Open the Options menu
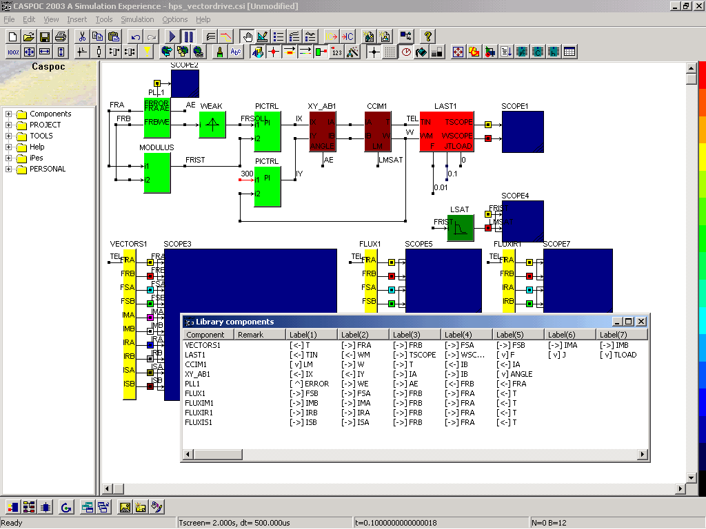 (174, 19)
